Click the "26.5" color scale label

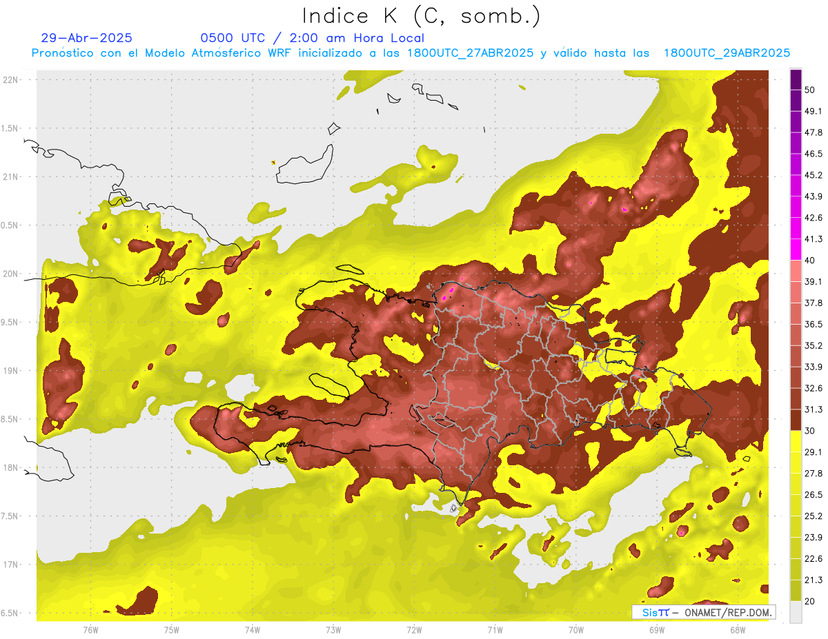[814, 495]
